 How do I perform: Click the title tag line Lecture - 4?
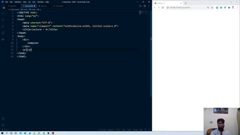40,30
